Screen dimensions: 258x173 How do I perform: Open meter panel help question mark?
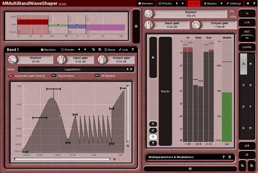153,143
